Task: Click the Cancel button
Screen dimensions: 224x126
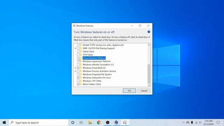Action: tap(144, 91)
